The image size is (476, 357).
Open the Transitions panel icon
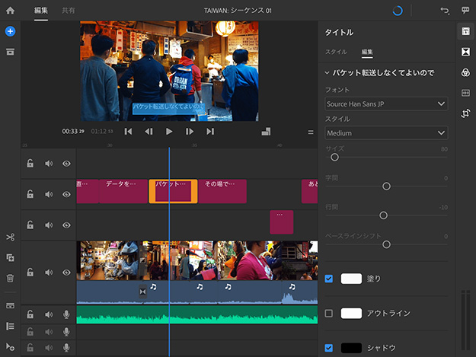click(465, 52)
